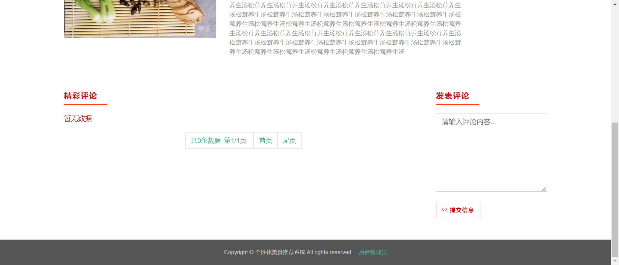This screenshot has width=619, height=265.
Task: Click the 暂无数据 empty message
Action: (x=78, y=119)
